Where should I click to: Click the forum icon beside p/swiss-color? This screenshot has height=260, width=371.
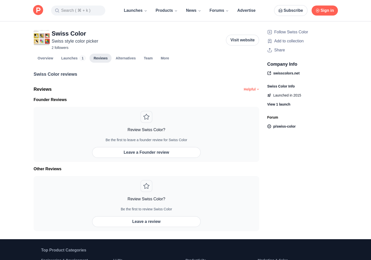pos(269,126)
